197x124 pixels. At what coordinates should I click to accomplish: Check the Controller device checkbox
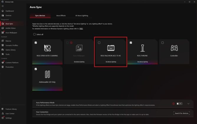coord(162,43)
